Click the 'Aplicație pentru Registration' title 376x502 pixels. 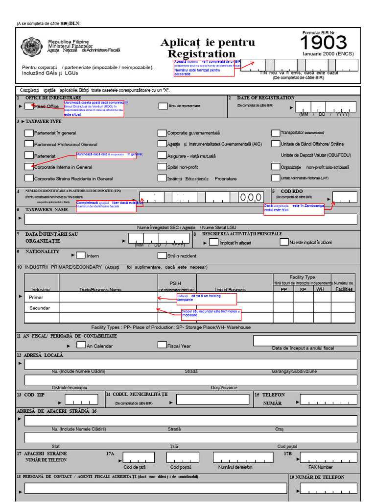208,48
